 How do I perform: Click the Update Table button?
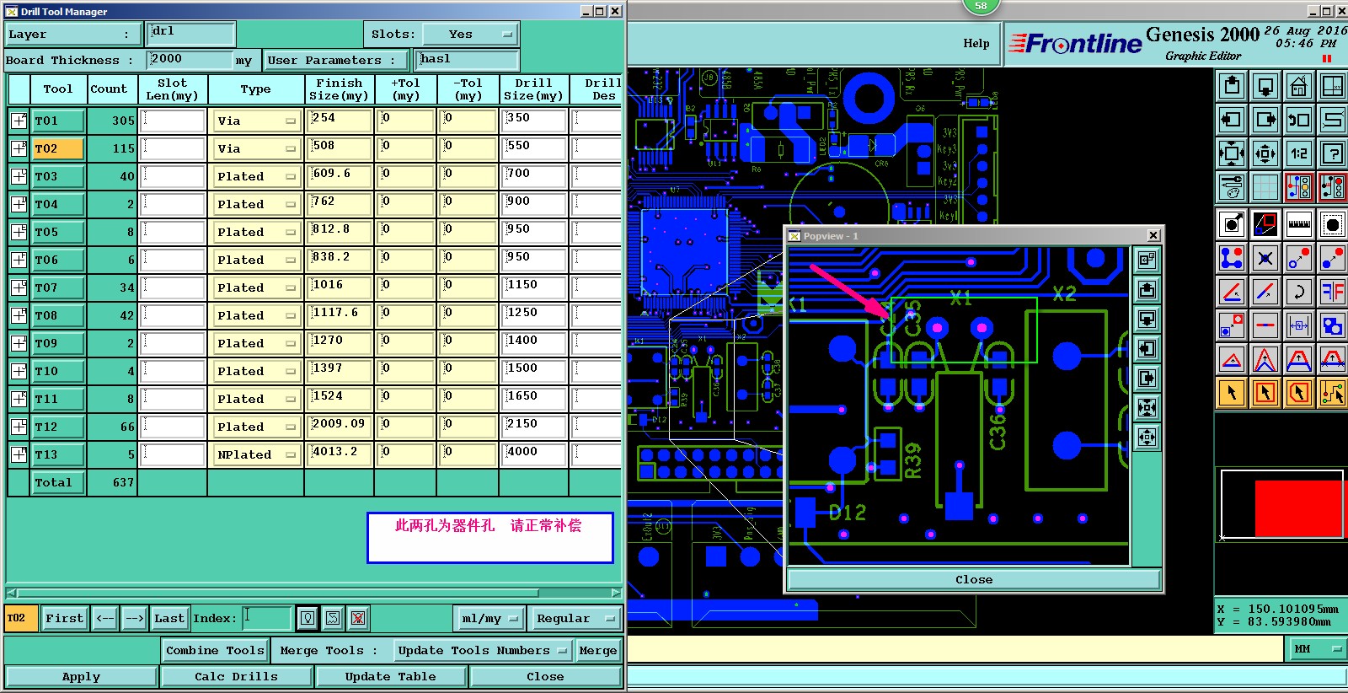click(390, 676)
